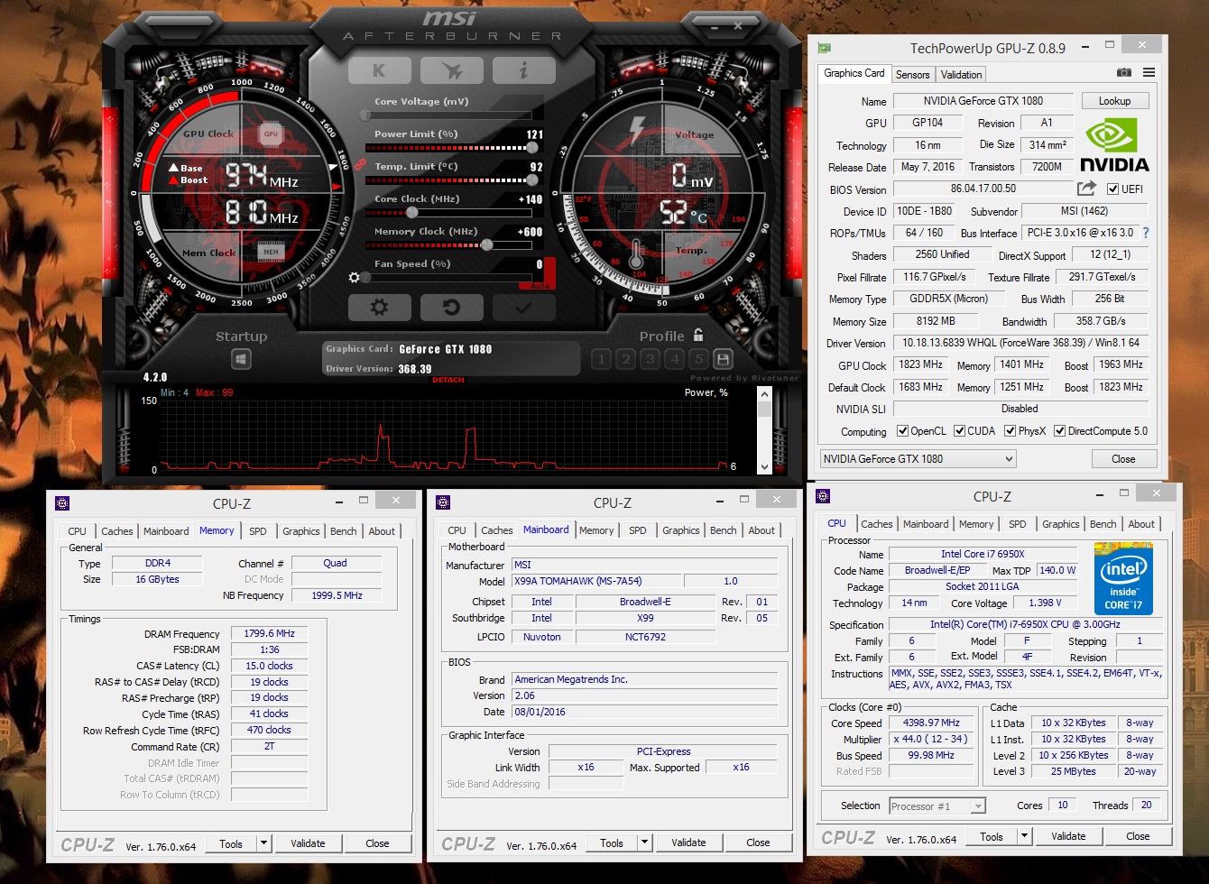Image resolution: width=1209 pixels, height=884 pixels.
Task: Open the GPU-Z hamburger menu
Action: tap(1149, 72)
